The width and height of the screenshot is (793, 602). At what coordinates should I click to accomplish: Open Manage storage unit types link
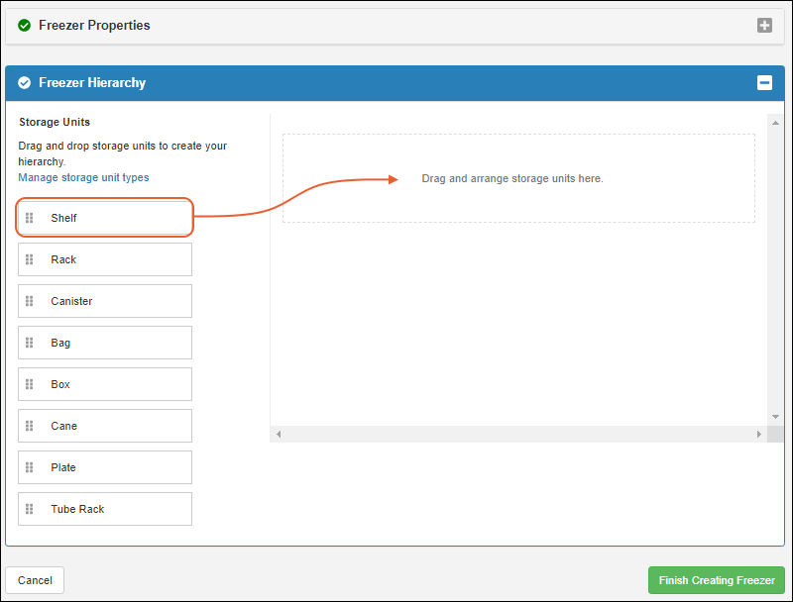[83, 177]
